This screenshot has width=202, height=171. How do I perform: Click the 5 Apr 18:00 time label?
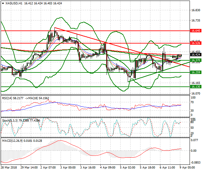pyautogui.click(x=148, y=168)
